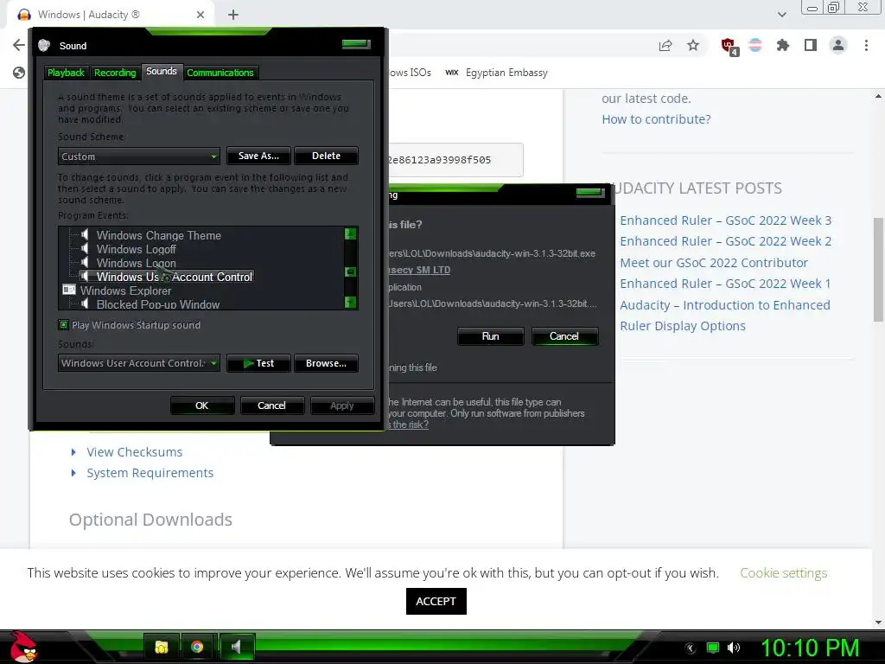
Task: Open Enhanced Ruler GSoC 2022 Week 2 post
Action: click(x=725, y=241)
